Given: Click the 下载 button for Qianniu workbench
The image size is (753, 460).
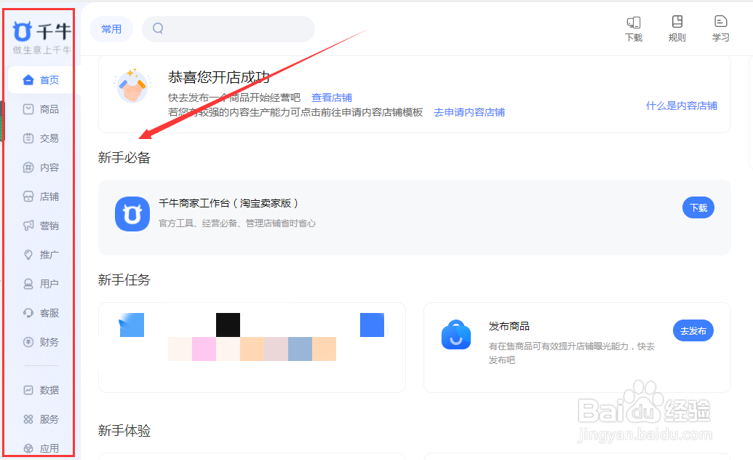Looking at the screenshot, I should click(x=698, y=207).
